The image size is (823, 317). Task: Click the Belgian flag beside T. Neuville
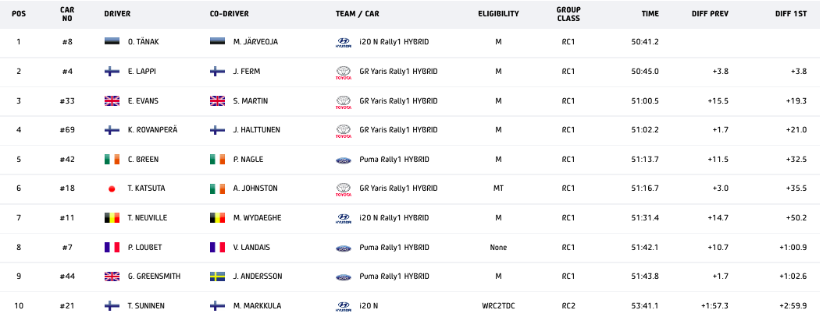click(112, 218)
